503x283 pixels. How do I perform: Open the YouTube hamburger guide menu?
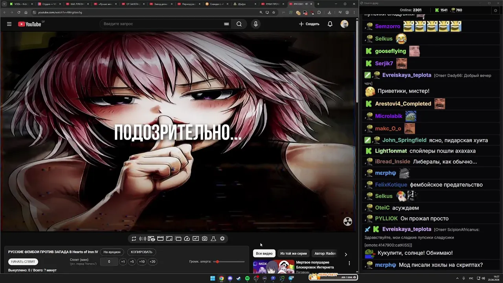coord(9,24)
